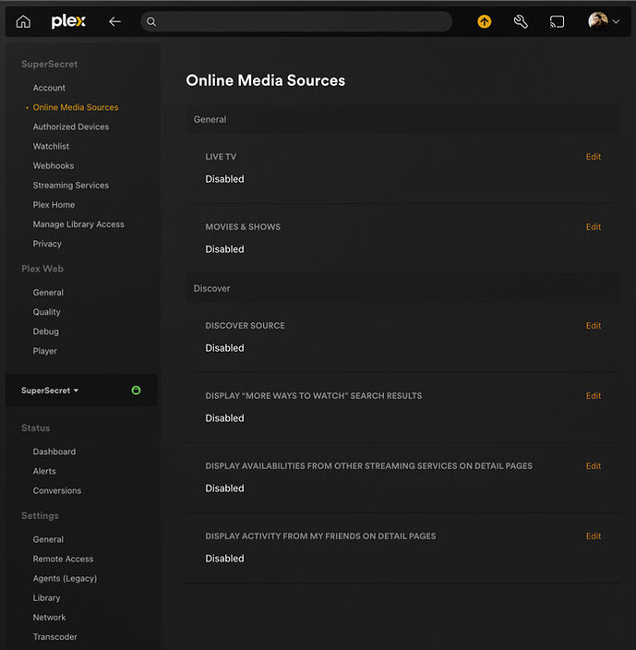Edit the Live TV setting
The height and width of the screenshot is (650, 636).
pos(594,157)
